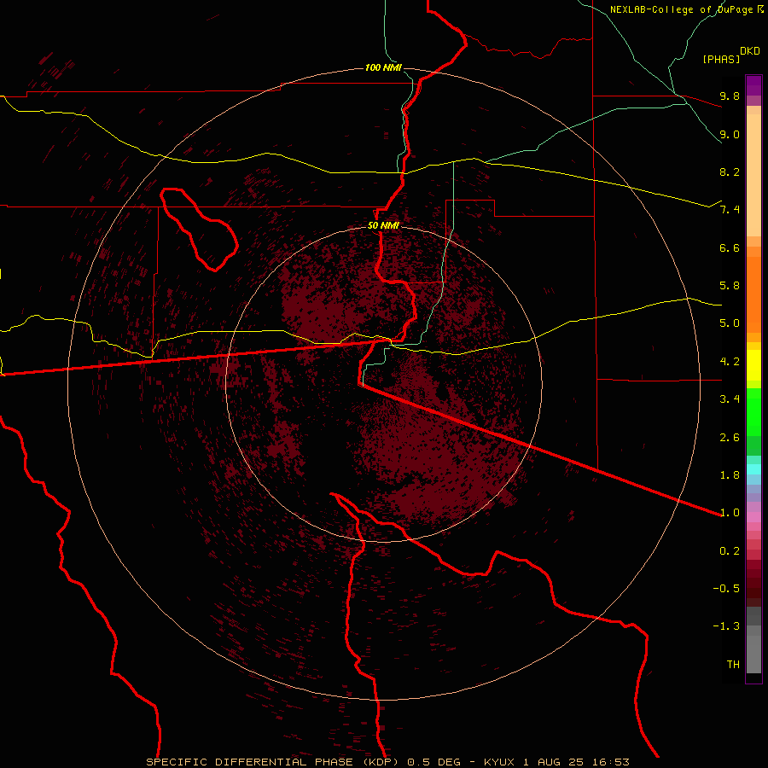
Task: Click the 1 AUG 25 date in the caption
Action: click(x=555, y=762)
